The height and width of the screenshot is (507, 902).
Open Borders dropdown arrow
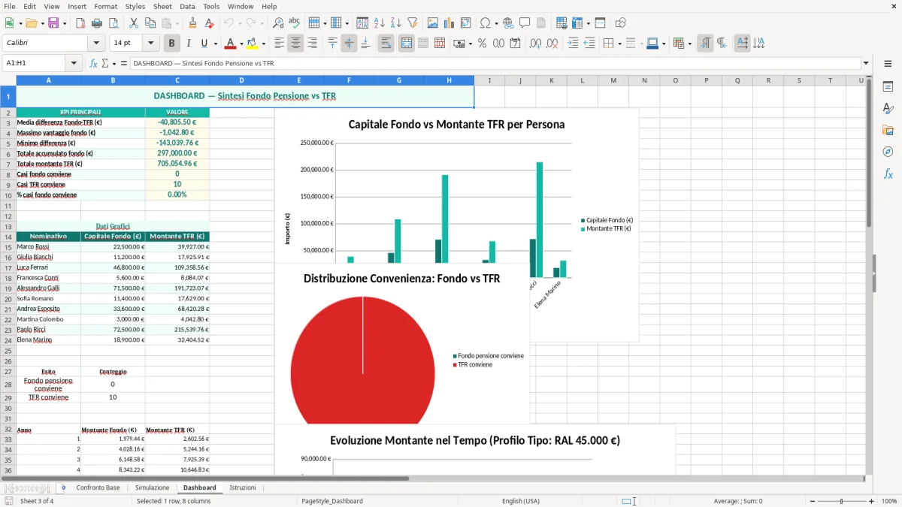point(621,44)
